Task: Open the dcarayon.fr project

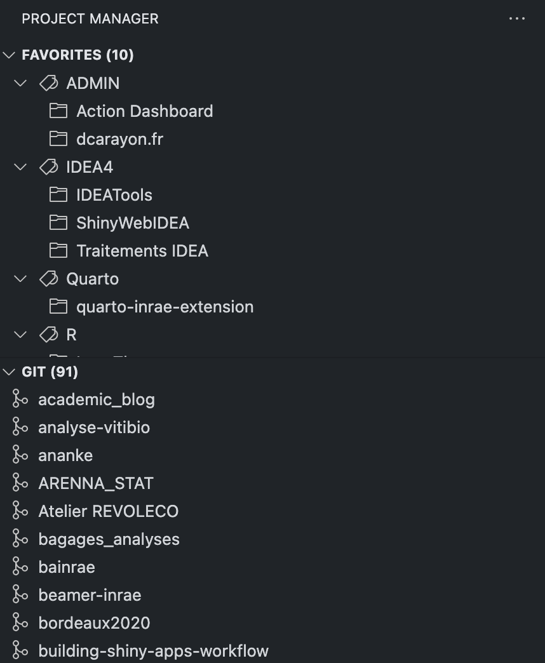Action: [119, 139]
